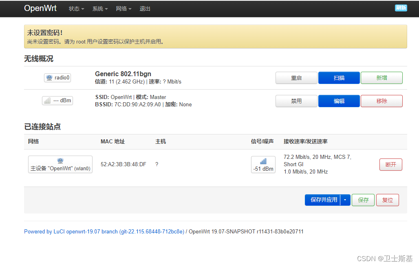The image size is (419, 266).
Task: Click the signal bars icon above -51 dBm
Action: click(263, 161)
